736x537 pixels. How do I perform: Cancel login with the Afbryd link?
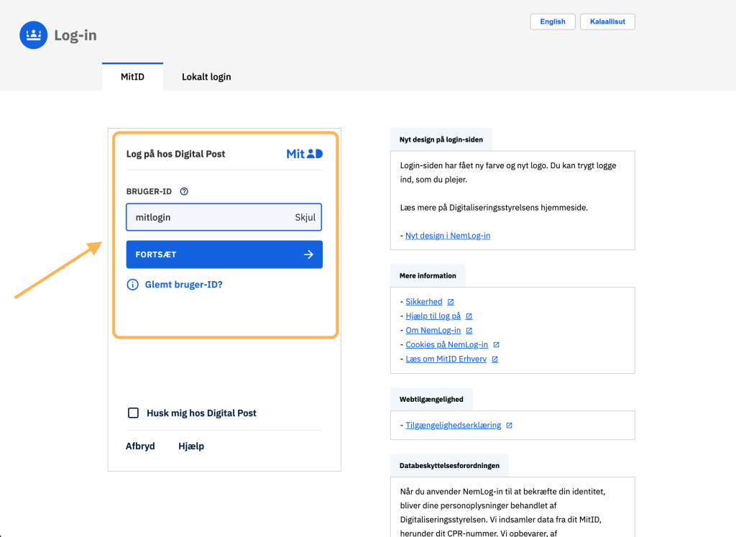140,446
